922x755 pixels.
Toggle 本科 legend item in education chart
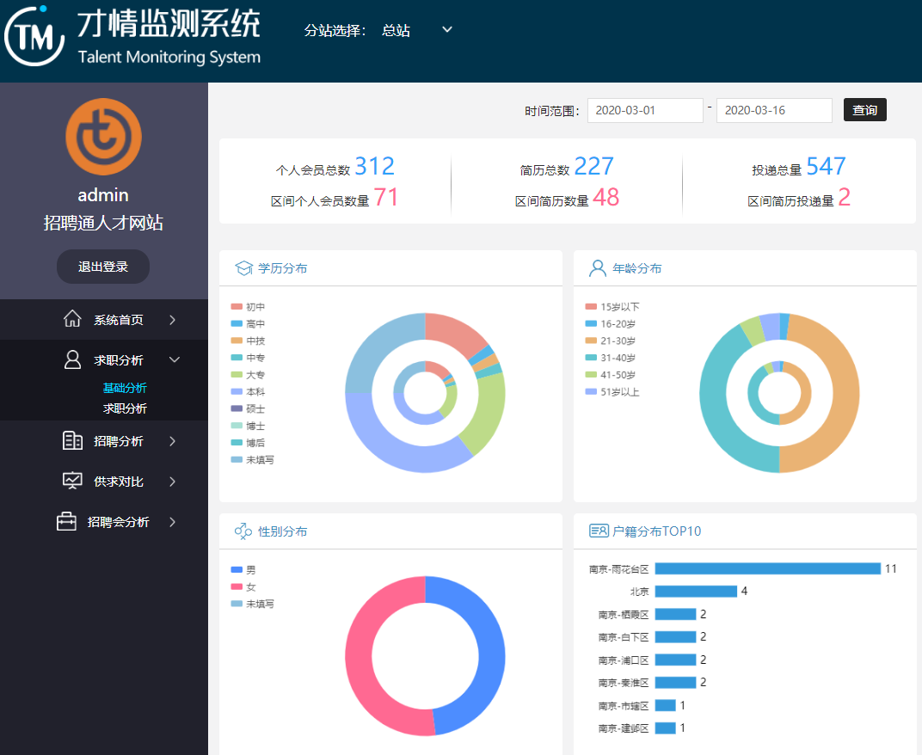(x=255, y=391)
